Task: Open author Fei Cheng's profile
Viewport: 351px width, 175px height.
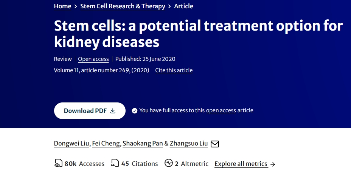Action: coord(106,143)
